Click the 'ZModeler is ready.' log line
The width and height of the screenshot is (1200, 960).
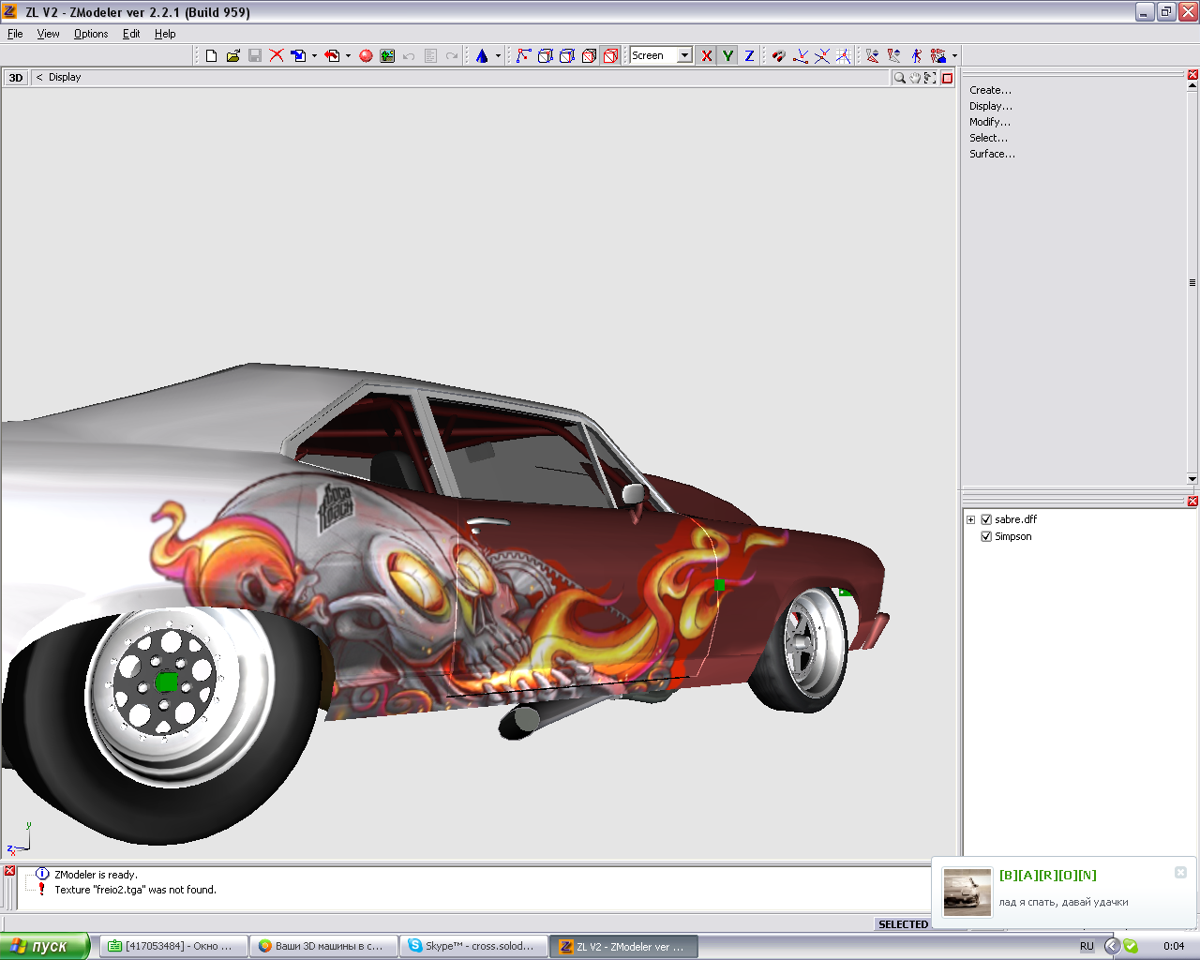[96, 875]
